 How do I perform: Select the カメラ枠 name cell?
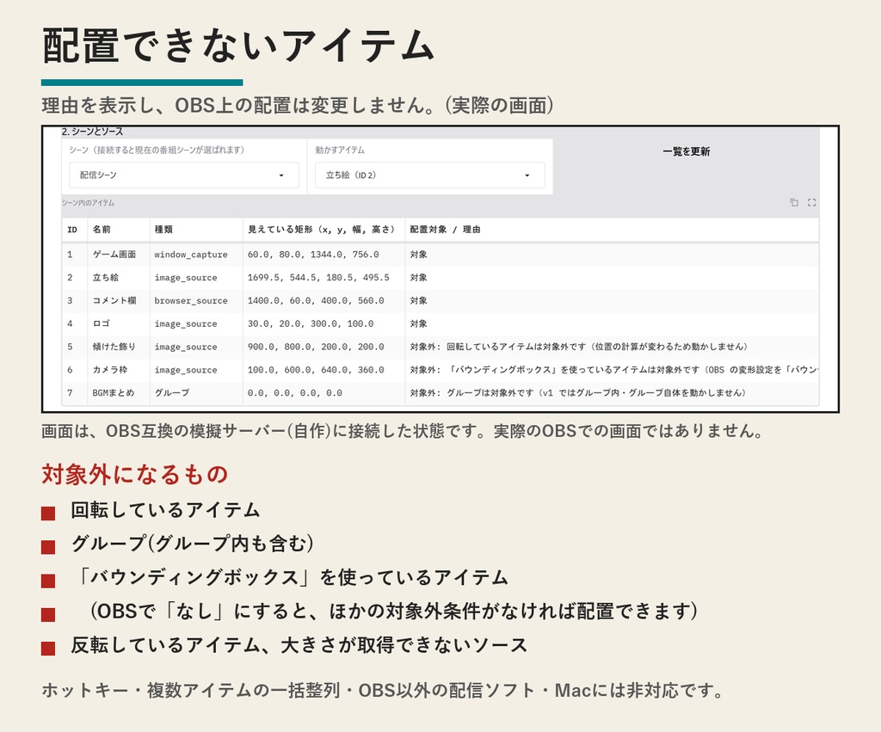click(119, 370)
